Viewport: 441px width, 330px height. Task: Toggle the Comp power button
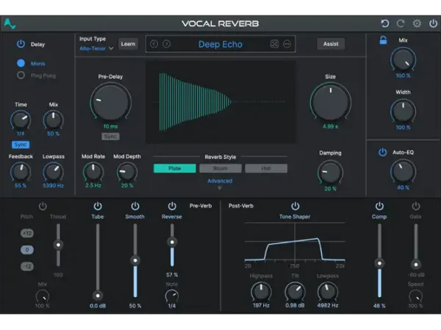379,206
